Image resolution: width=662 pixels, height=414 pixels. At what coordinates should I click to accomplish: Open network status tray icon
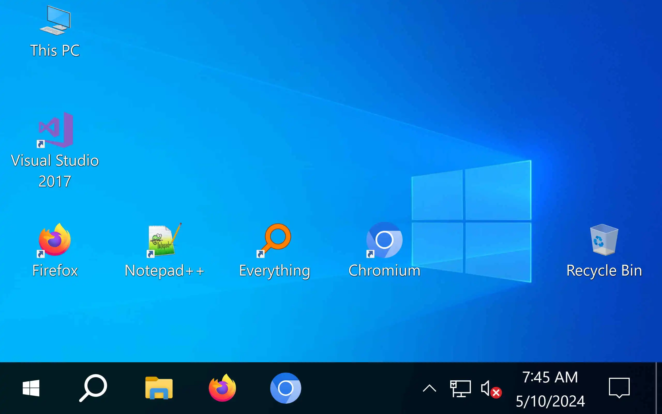(460, 388)
